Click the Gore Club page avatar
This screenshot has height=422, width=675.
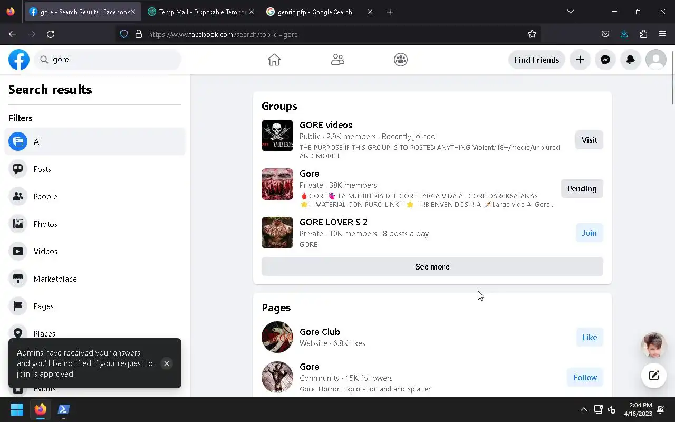click(277, 337)
